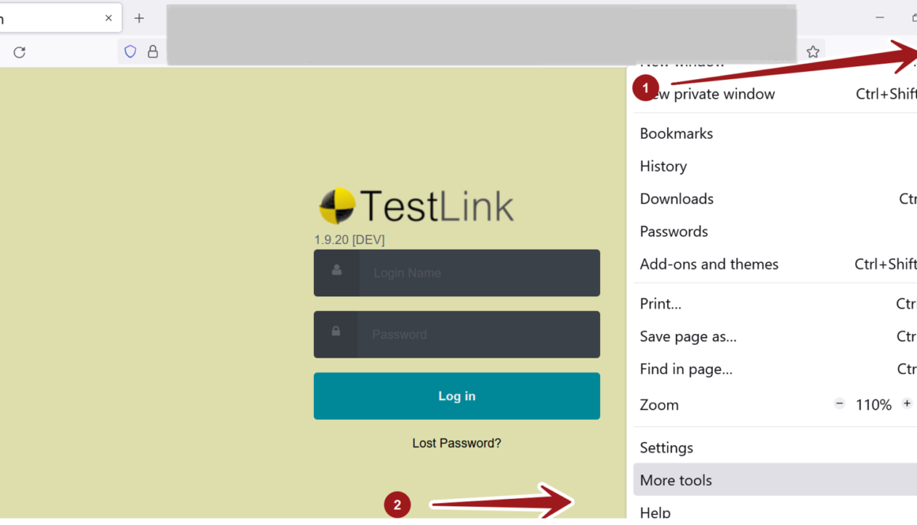This screenshot has height=525, width=917.
Task: View site security via the padlock icon
Action: (153, 51)
